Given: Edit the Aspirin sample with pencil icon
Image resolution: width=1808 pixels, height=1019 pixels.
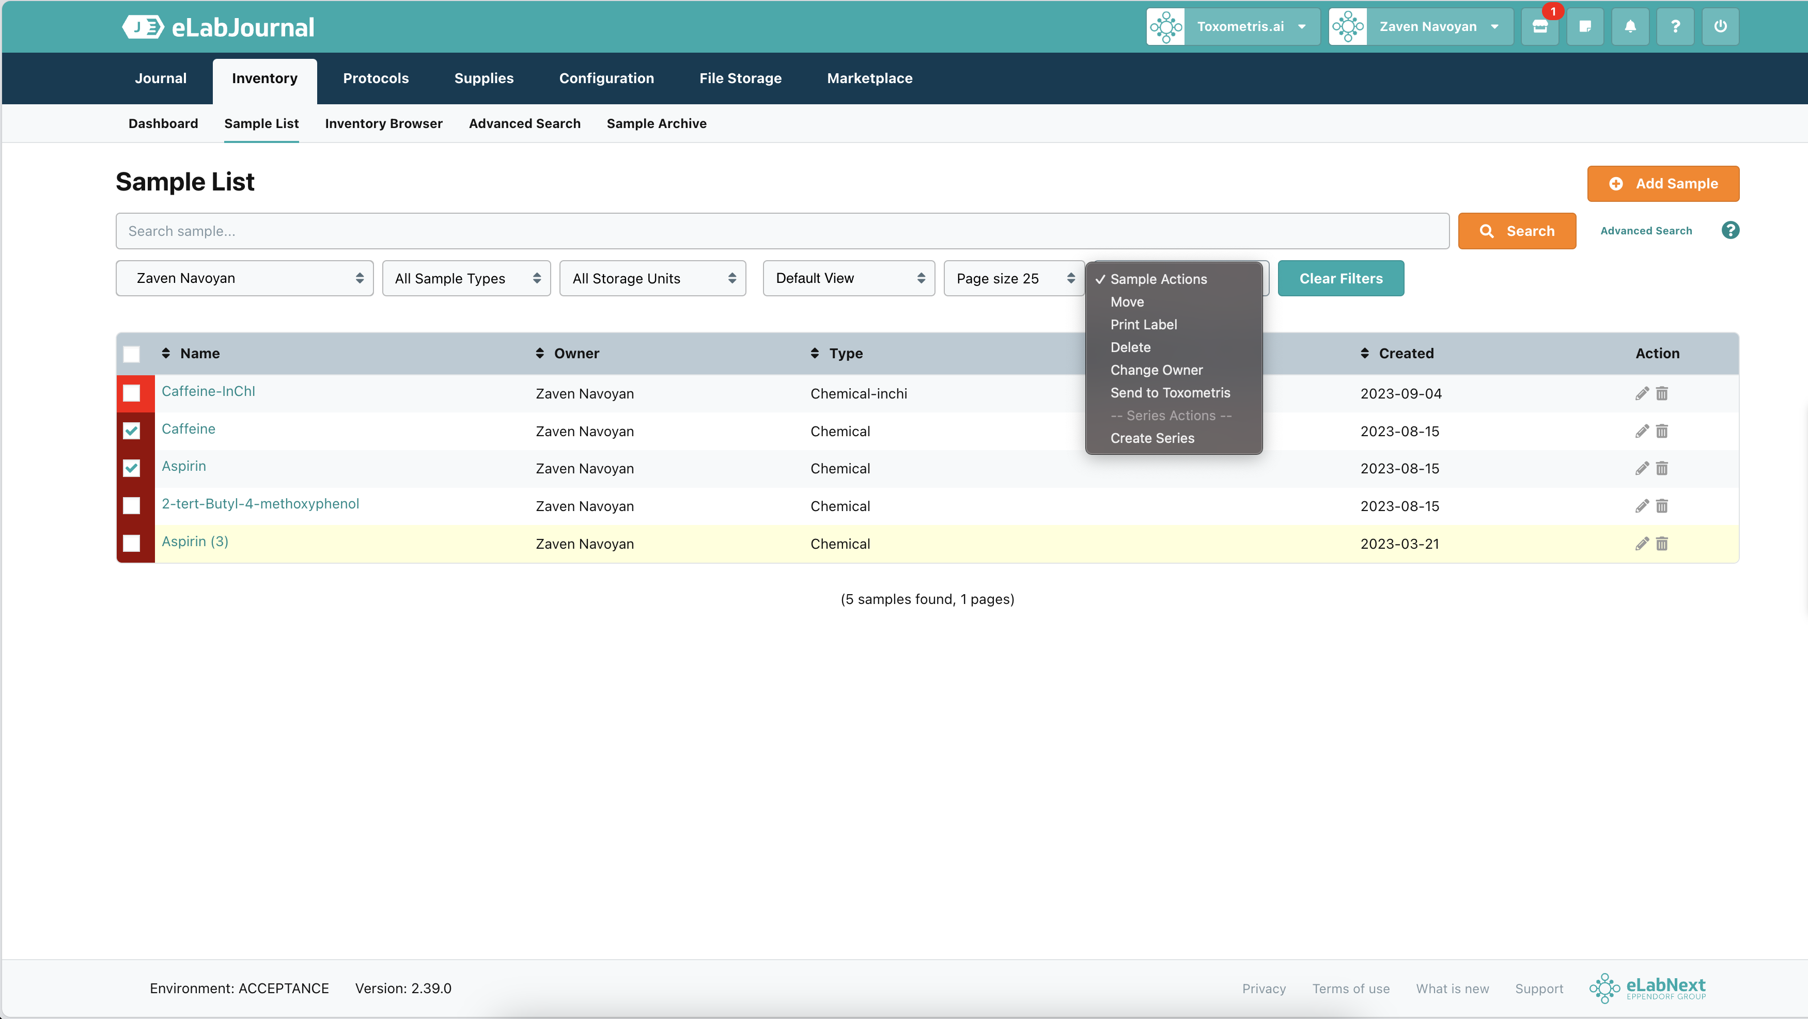Looking at the screenshot, I should coord(1642,469).
